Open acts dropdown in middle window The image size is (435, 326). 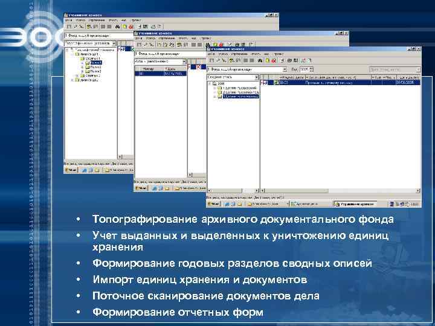click(x=160, y=62)
